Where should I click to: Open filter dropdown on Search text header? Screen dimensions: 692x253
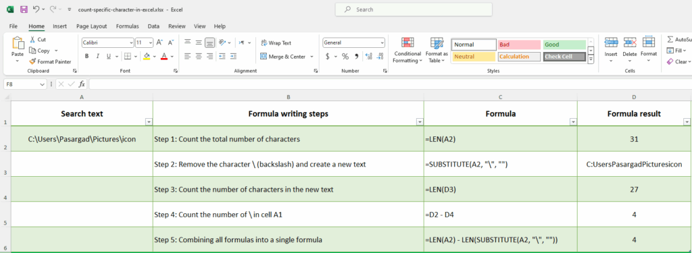149,122
